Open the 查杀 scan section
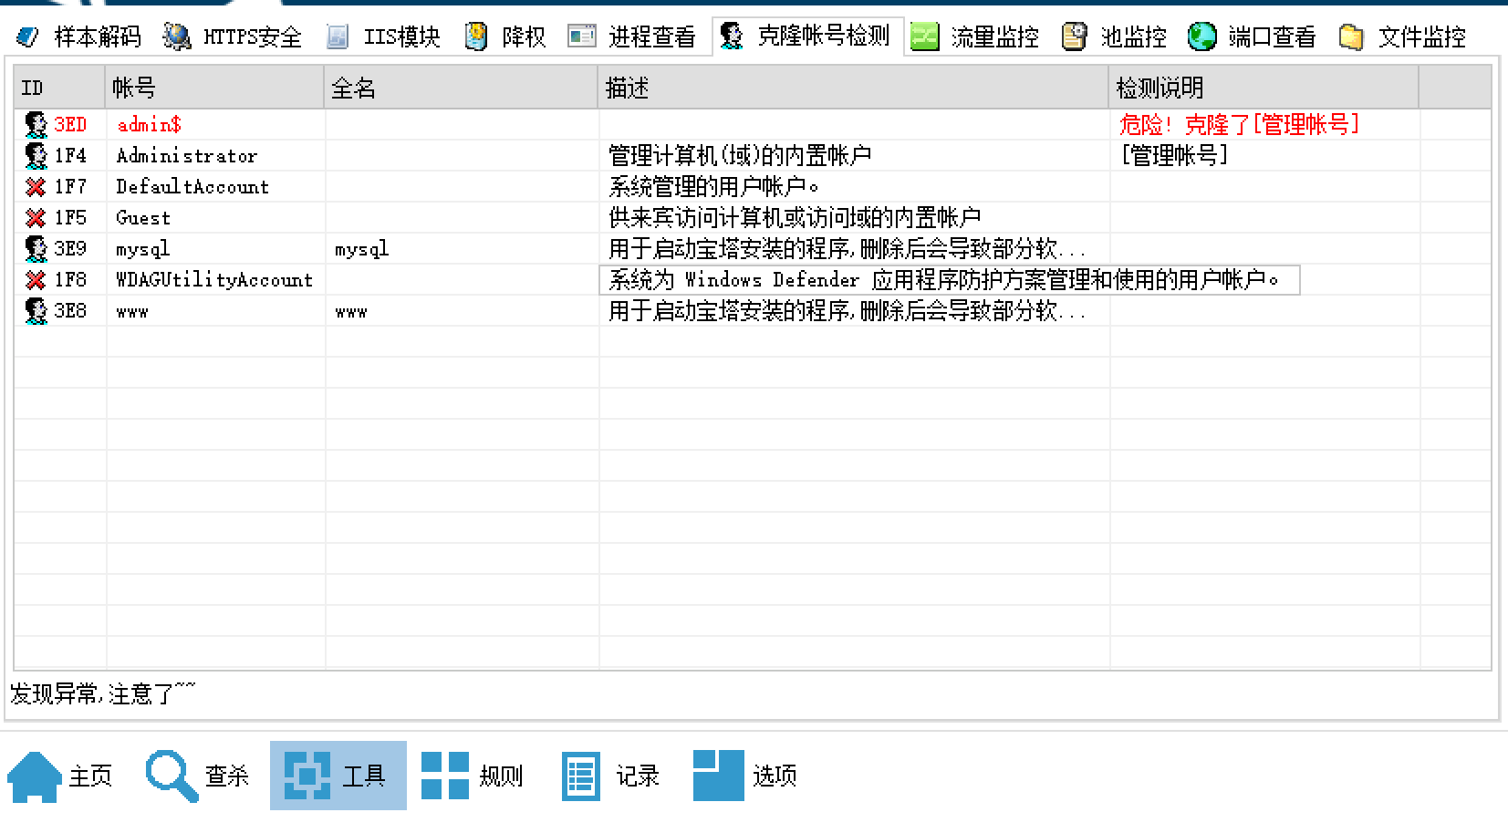 [x=199, y=776]
